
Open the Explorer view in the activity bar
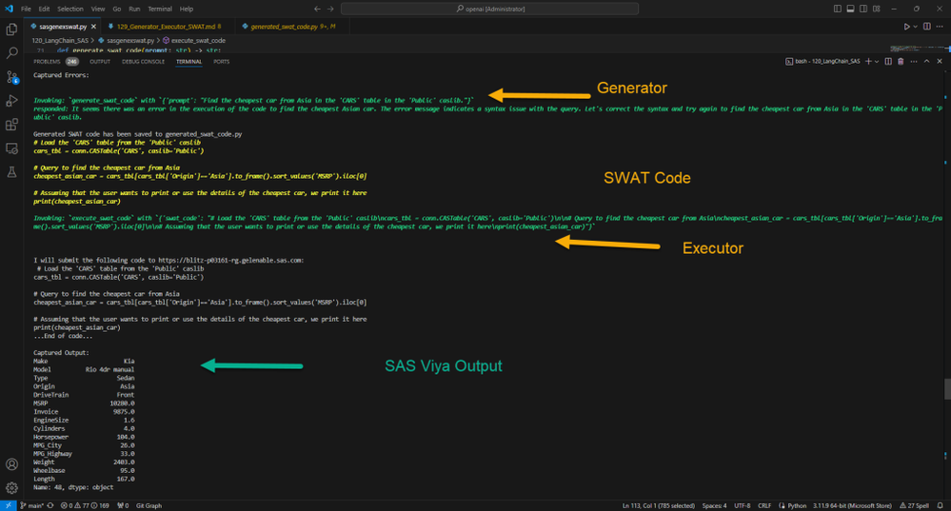click(11, 29)
